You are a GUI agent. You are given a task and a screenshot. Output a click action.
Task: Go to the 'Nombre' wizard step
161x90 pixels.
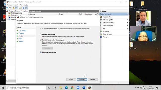pos(21,41)
